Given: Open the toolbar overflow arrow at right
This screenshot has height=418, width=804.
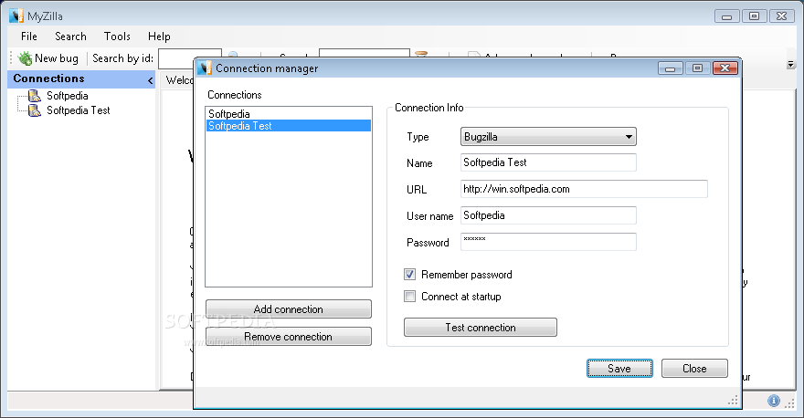Looking at the screenshot, I should 790,65.
